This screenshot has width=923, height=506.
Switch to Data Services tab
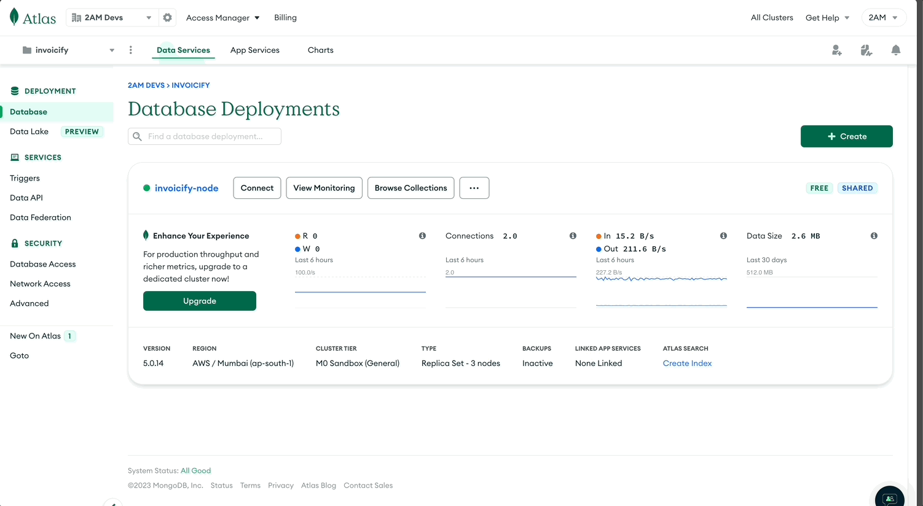pos(183,50)
